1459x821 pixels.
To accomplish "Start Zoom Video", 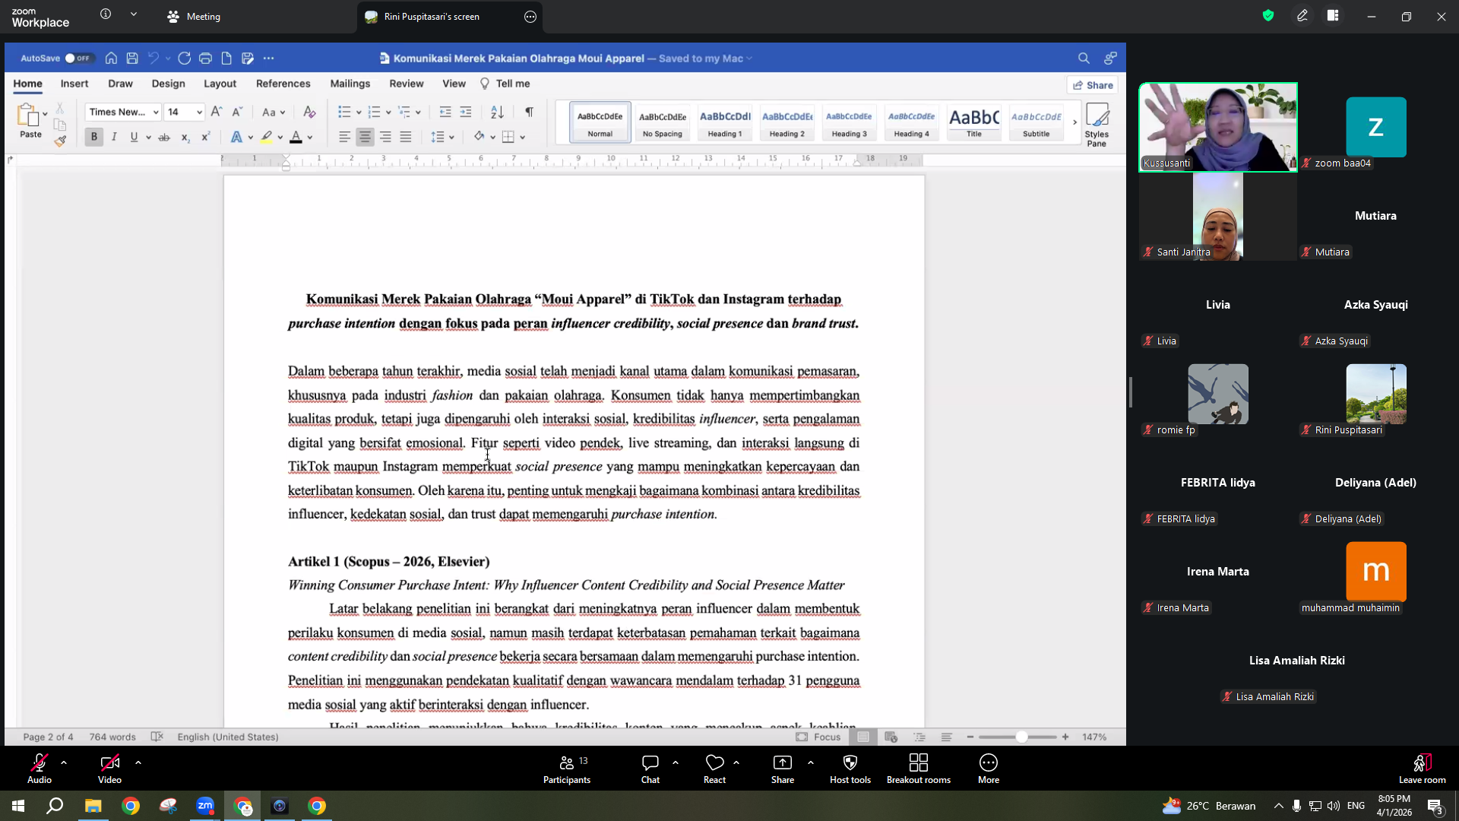I will pos(109,769).
